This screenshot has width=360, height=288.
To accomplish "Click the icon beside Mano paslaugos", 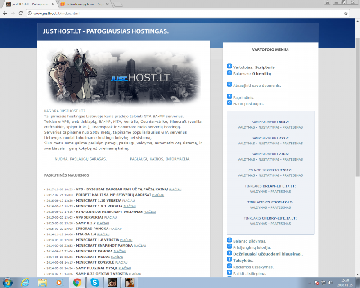I will pyautogui.click(x=229, y=103).
